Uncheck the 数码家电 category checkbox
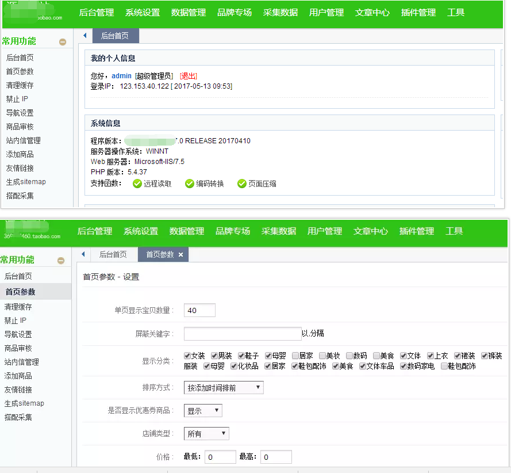The height and width of the screenshot is (473, 511). pyautogui.click(x=404, y=366)
